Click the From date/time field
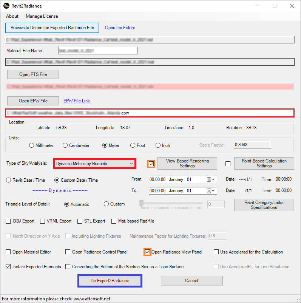Viewport: 301px width, 303px height. [183, 179]
